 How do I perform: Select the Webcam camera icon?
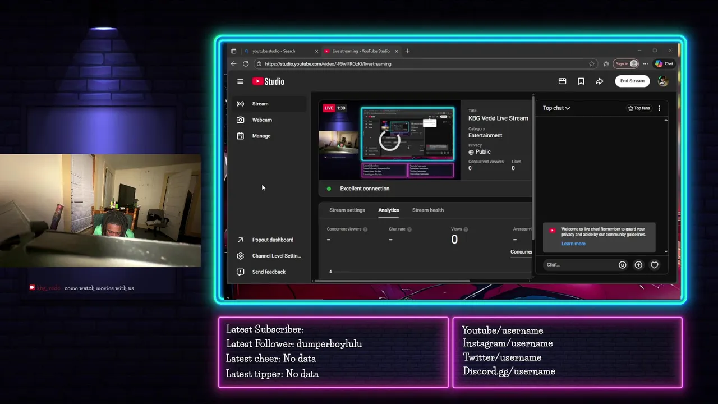(240, 120)
